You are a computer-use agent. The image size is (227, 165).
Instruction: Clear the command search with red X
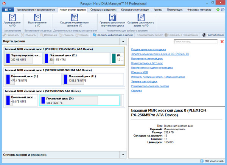point(222,42)
